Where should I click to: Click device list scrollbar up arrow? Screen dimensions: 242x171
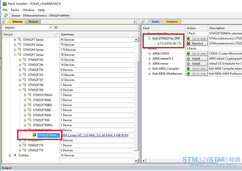point(136,39)
